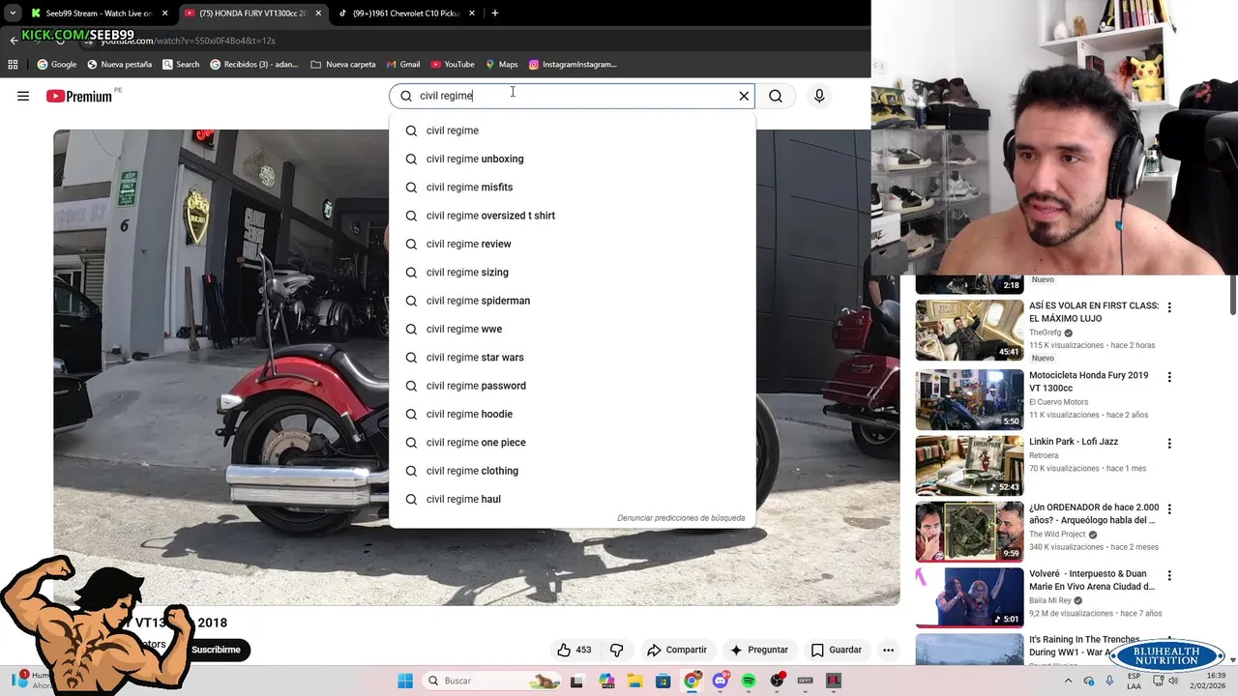Select suggestion 'civil regime spiderman'
1238x696 pixels.
(x=572, y=301)
